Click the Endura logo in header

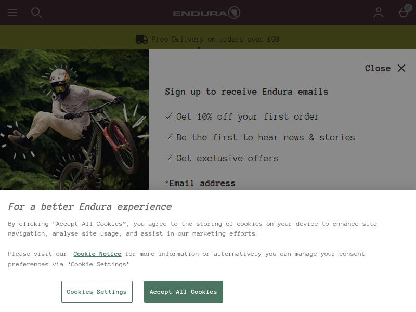coord(206,12)
